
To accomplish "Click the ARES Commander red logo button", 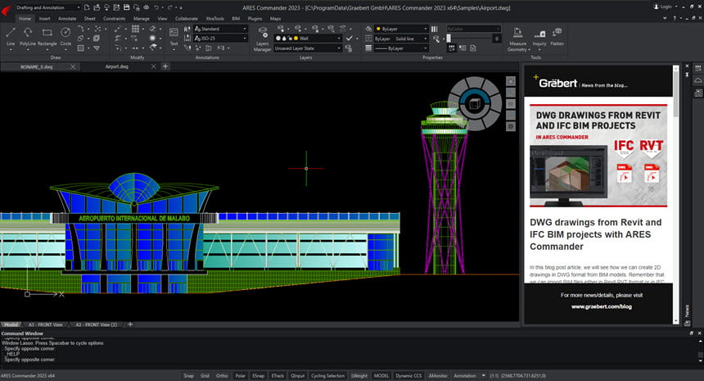I will coord(7,10).
